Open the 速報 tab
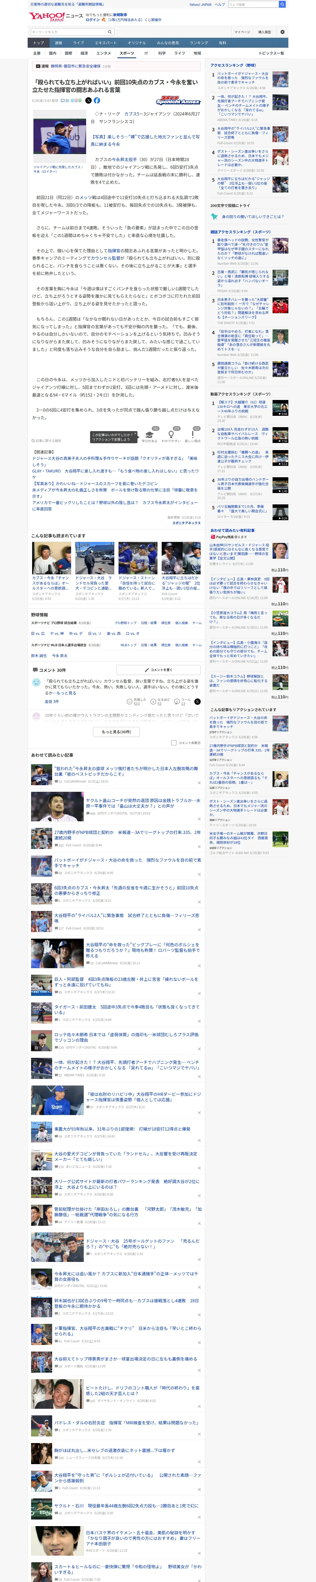 (x=58, y=43)
